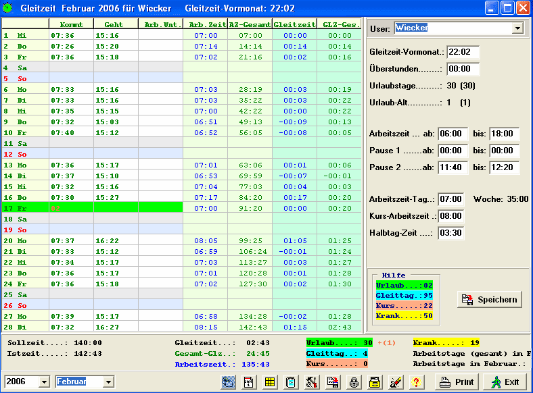Viewport: 533px width, 393px height.
Task: Click the notepad icon in bottom toolbar
Action: pos(291,382)
